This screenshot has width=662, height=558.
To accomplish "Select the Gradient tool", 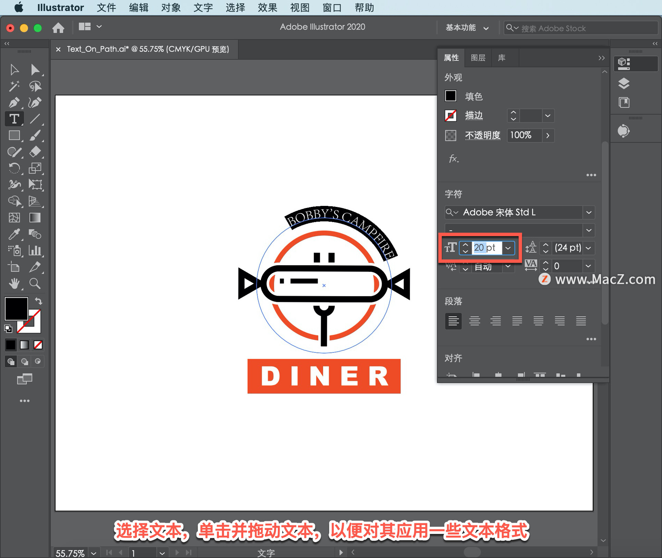I will tap(35, 218).
